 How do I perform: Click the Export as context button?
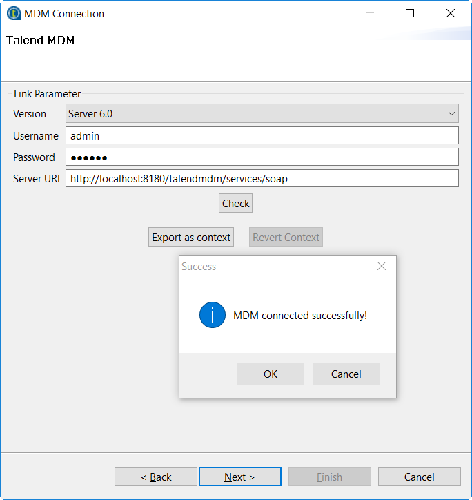point(191,237)
